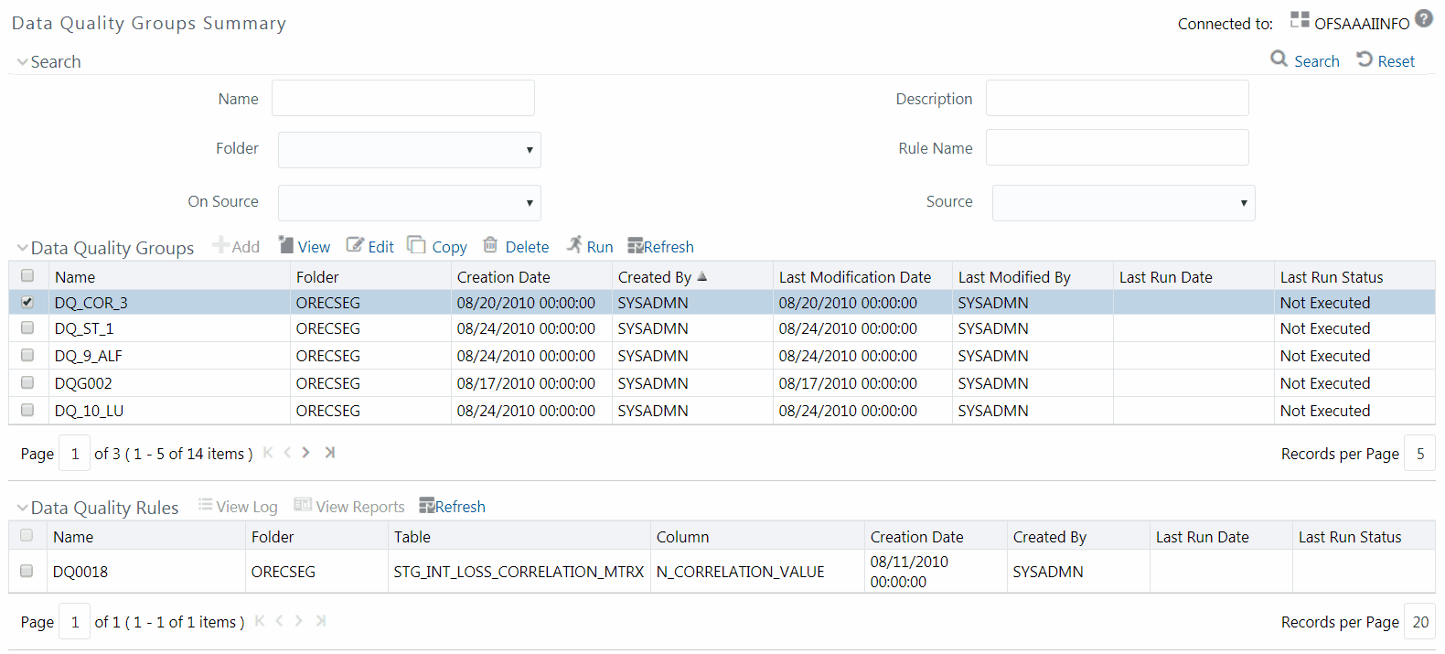The height and width of the screenshot is (654, 1445).
Task: Click the Search link
Action: tap(1317, 61)
